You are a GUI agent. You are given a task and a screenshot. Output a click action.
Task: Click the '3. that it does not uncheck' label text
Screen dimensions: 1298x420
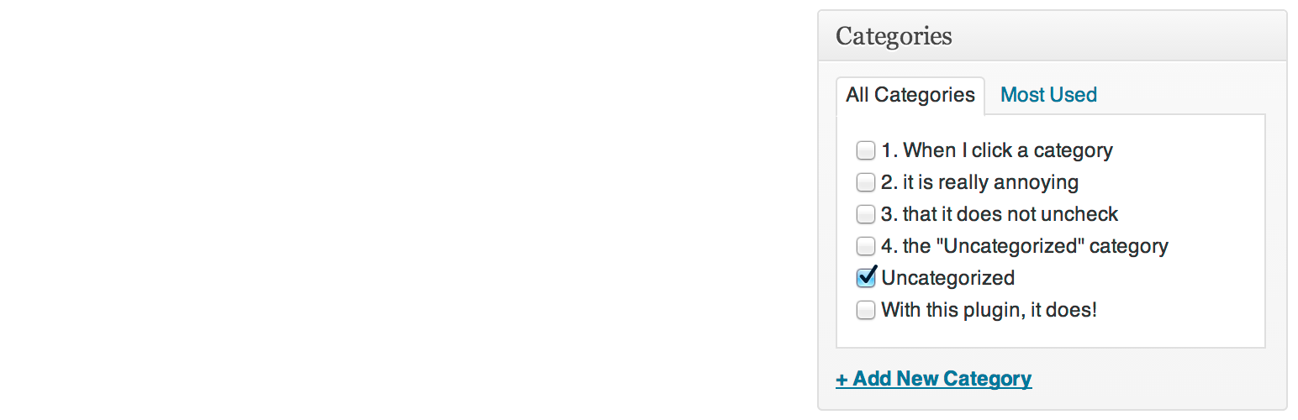tap(1000, 215)
